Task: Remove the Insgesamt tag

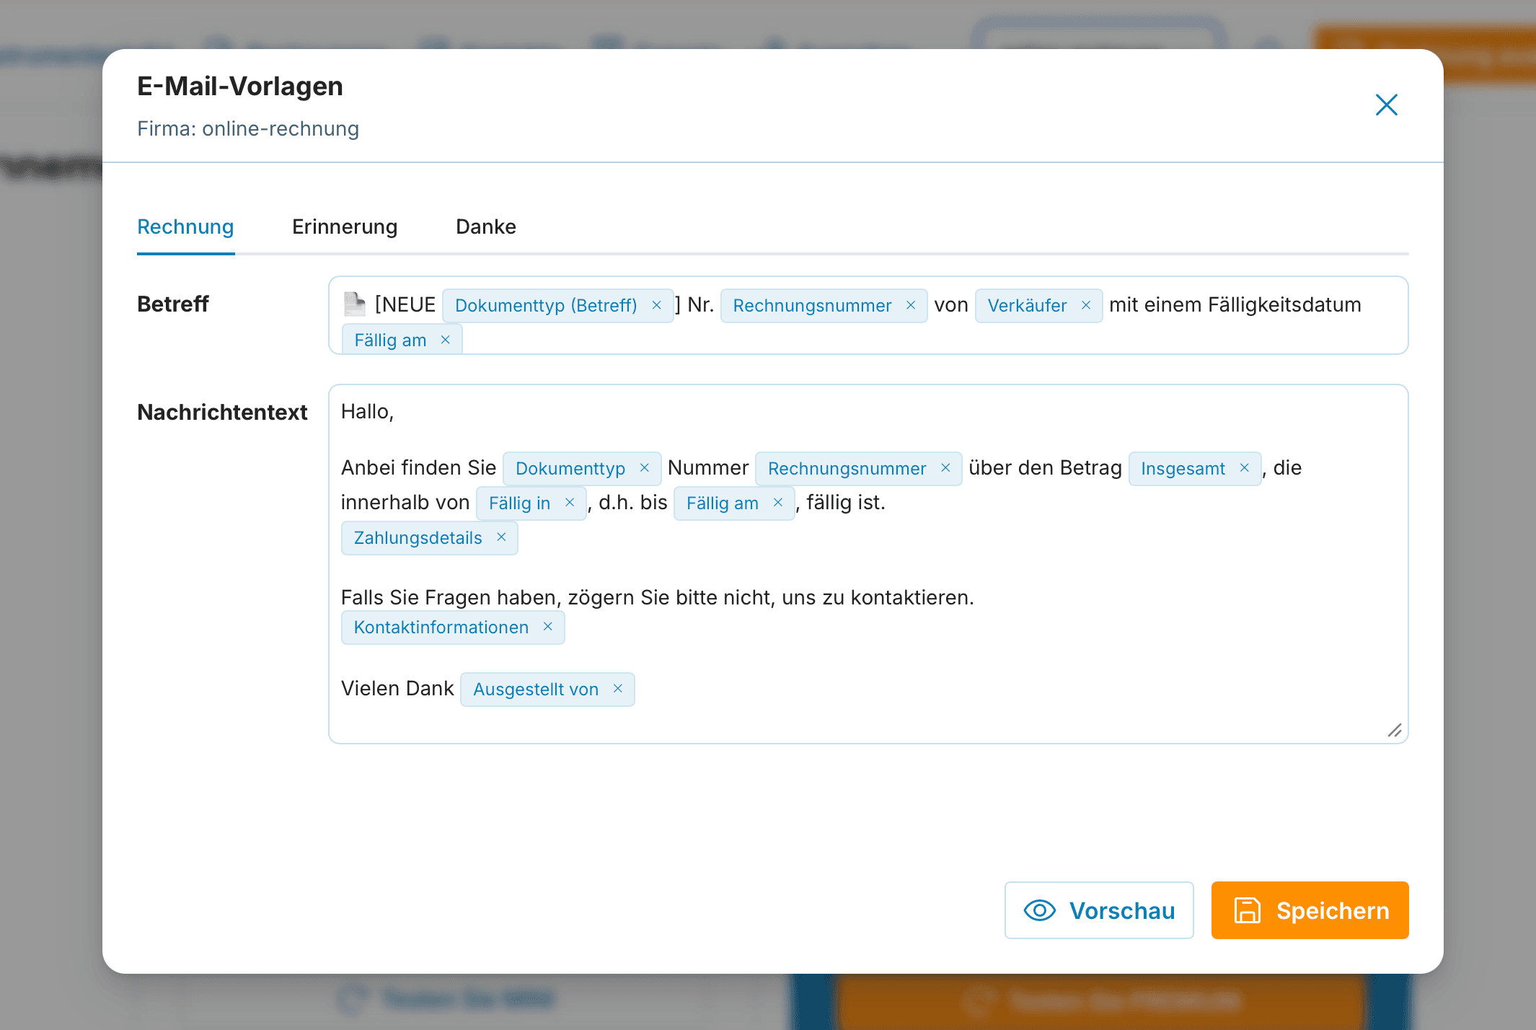Action: click(1244, 468)
